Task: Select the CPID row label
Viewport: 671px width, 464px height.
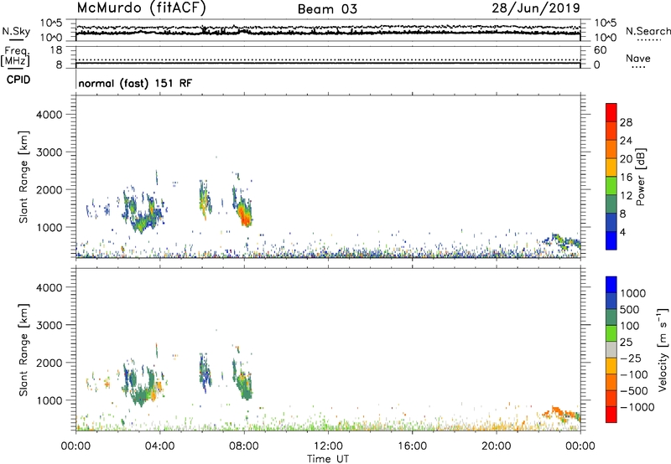Action: (x=18, y=80)
